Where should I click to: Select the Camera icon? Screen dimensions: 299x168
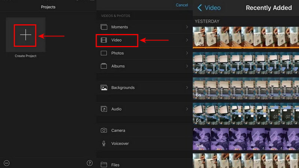[x=104, y=130]
